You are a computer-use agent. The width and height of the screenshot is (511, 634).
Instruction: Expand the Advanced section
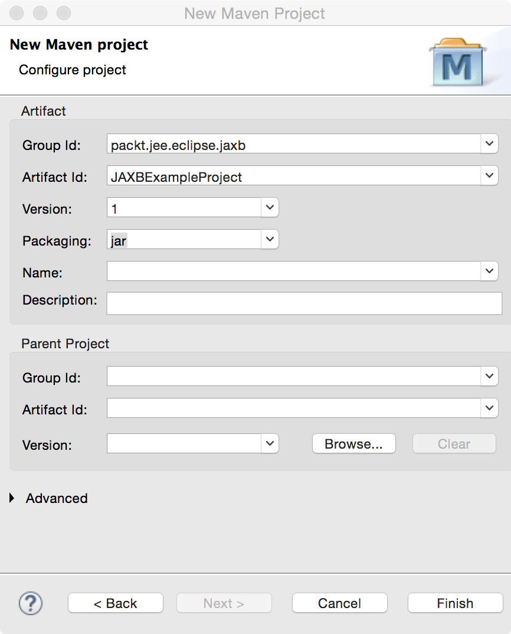coord(13,498)
